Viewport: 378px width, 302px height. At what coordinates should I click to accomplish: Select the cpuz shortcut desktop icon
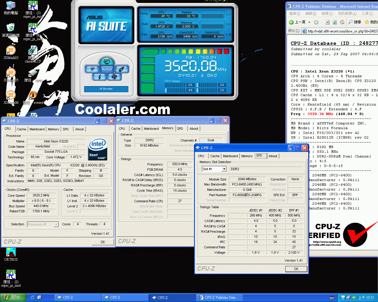[33, 75]
